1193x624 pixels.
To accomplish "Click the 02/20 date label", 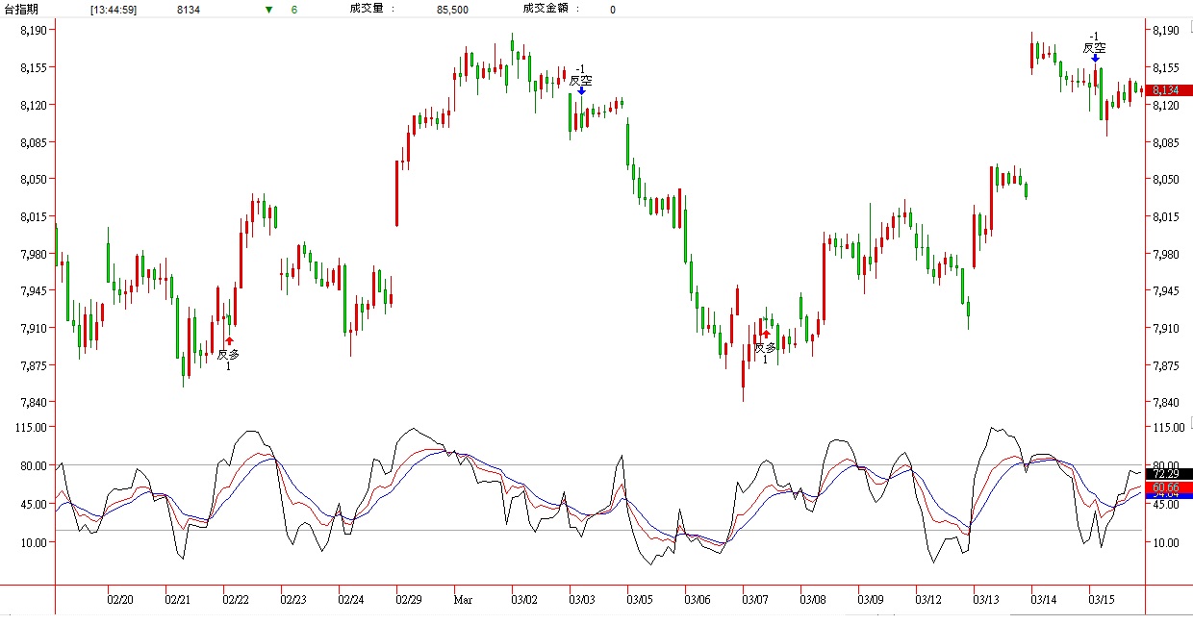I will 120,599.
